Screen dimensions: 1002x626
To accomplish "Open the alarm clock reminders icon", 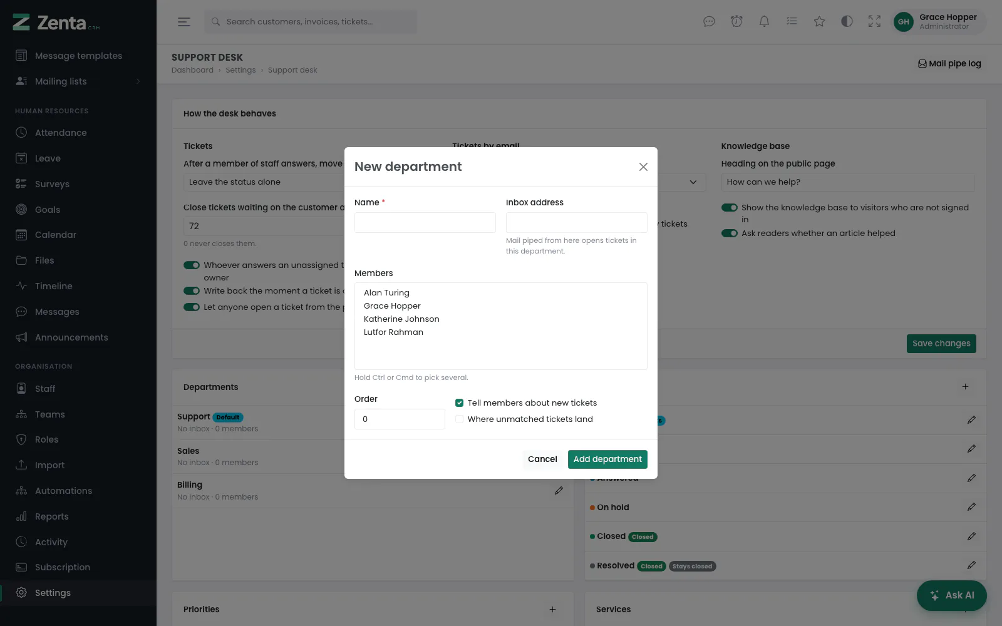I will click(736, 22).
